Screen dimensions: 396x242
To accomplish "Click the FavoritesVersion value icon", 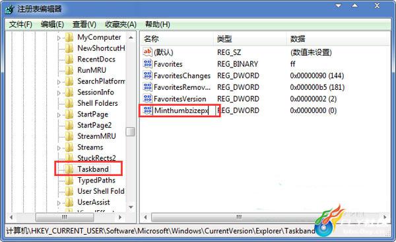I will tap(147, 99).
